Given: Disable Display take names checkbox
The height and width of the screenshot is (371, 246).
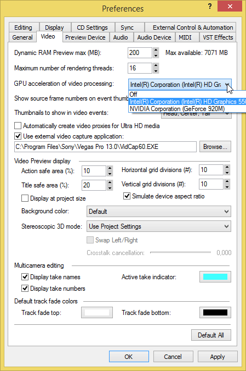Looking at the screenshot, I should click(x=25, y=277).
